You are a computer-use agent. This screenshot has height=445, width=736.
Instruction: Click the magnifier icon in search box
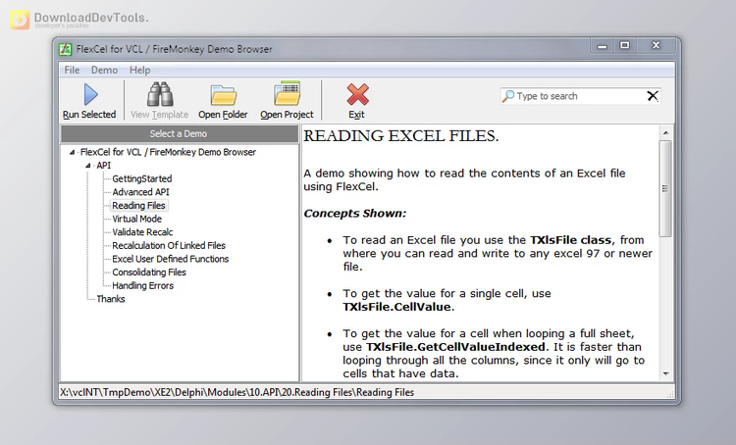508,96
